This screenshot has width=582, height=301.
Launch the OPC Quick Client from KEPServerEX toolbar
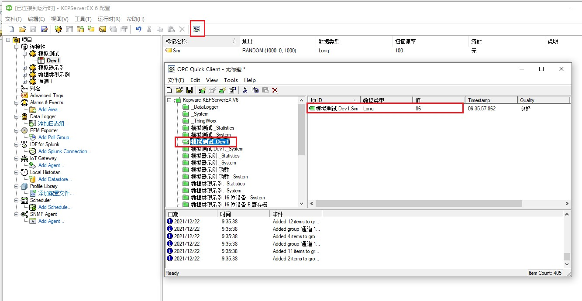(197, 29)
